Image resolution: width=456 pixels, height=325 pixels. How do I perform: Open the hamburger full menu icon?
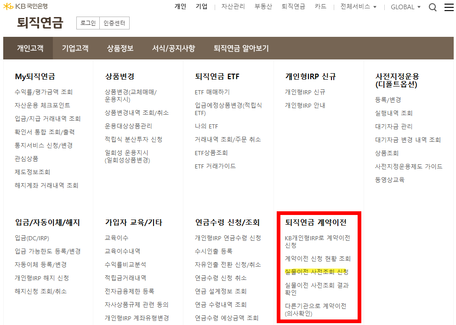[x=449, y=7]
